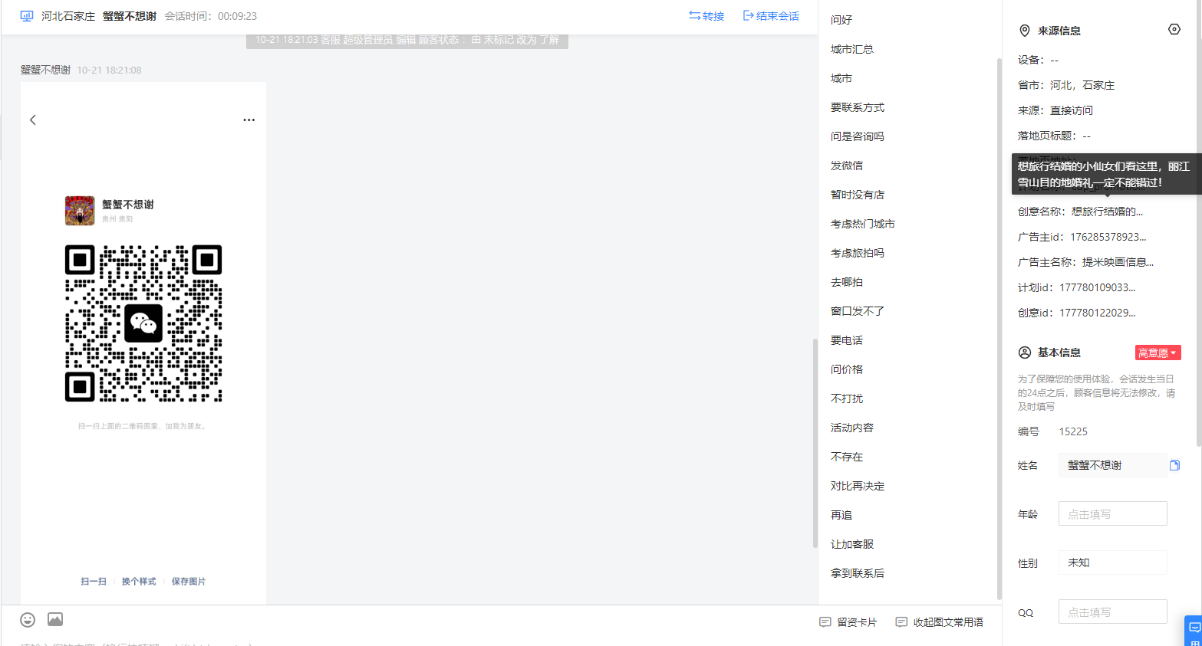
Task: Click the back arrow in the QR image
Action: coord(33,120)
